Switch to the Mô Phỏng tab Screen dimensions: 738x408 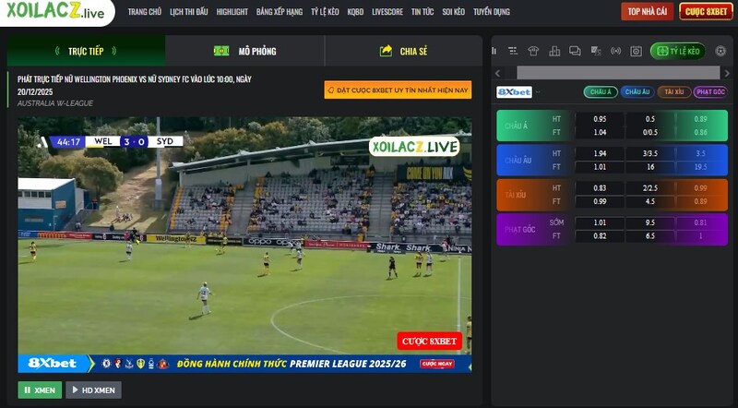tap(245, 51)
